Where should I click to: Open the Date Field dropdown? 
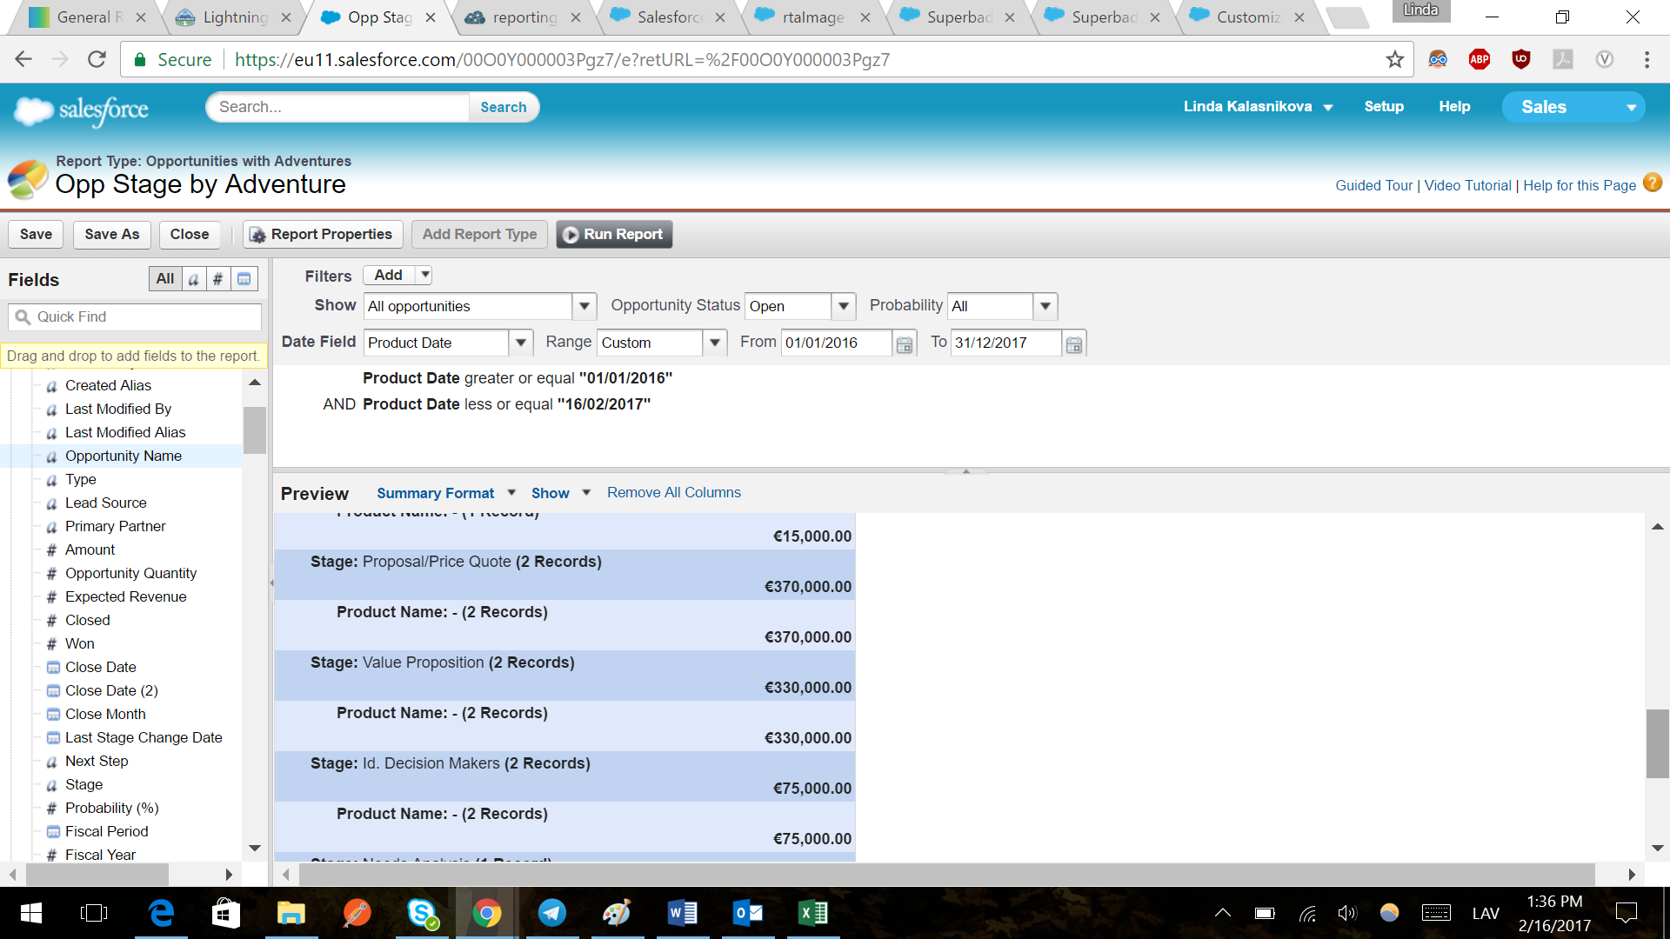[x=520, y=343]
